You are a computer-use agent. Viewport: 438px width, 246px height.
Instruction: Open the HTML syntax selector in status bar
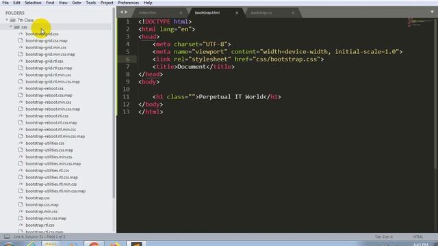pos(418,237)
